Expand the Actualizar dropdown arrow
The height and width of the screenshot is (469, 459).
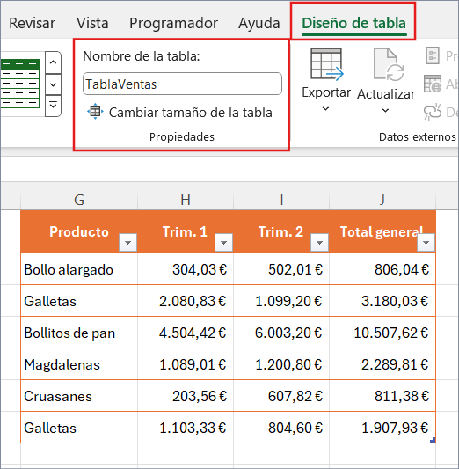(x=385, y=111)
